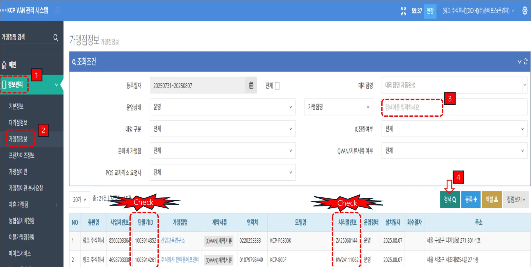This screenshot has width=531, height=267.
Task: Open the IC전환여부 dropdown
Action: coord(454,129)
